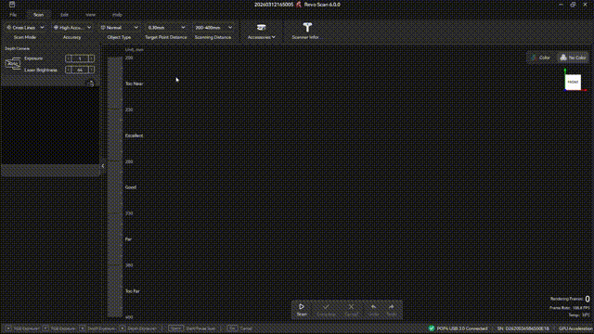Expand the Accuracy dropdown
The width and height of the screenshot is (594, 334).
tap(72, 28)
